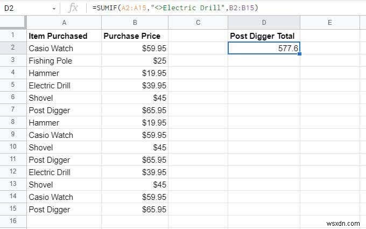The width and height of the screenshot is (366, 229).
Task: Select column A header
Action: click(x=65, y=23)
